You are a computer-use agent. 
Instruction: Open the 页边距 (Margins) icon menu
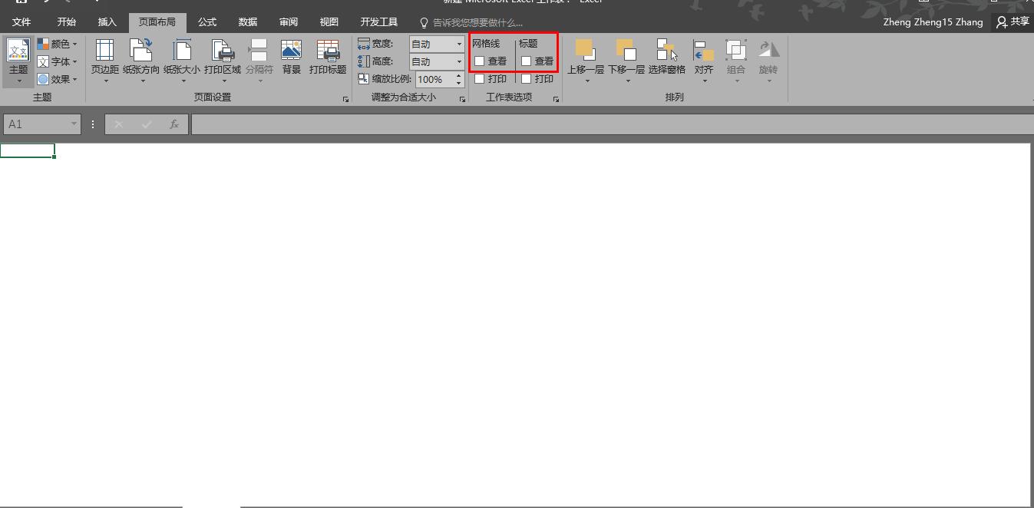[x=104, y=51]
